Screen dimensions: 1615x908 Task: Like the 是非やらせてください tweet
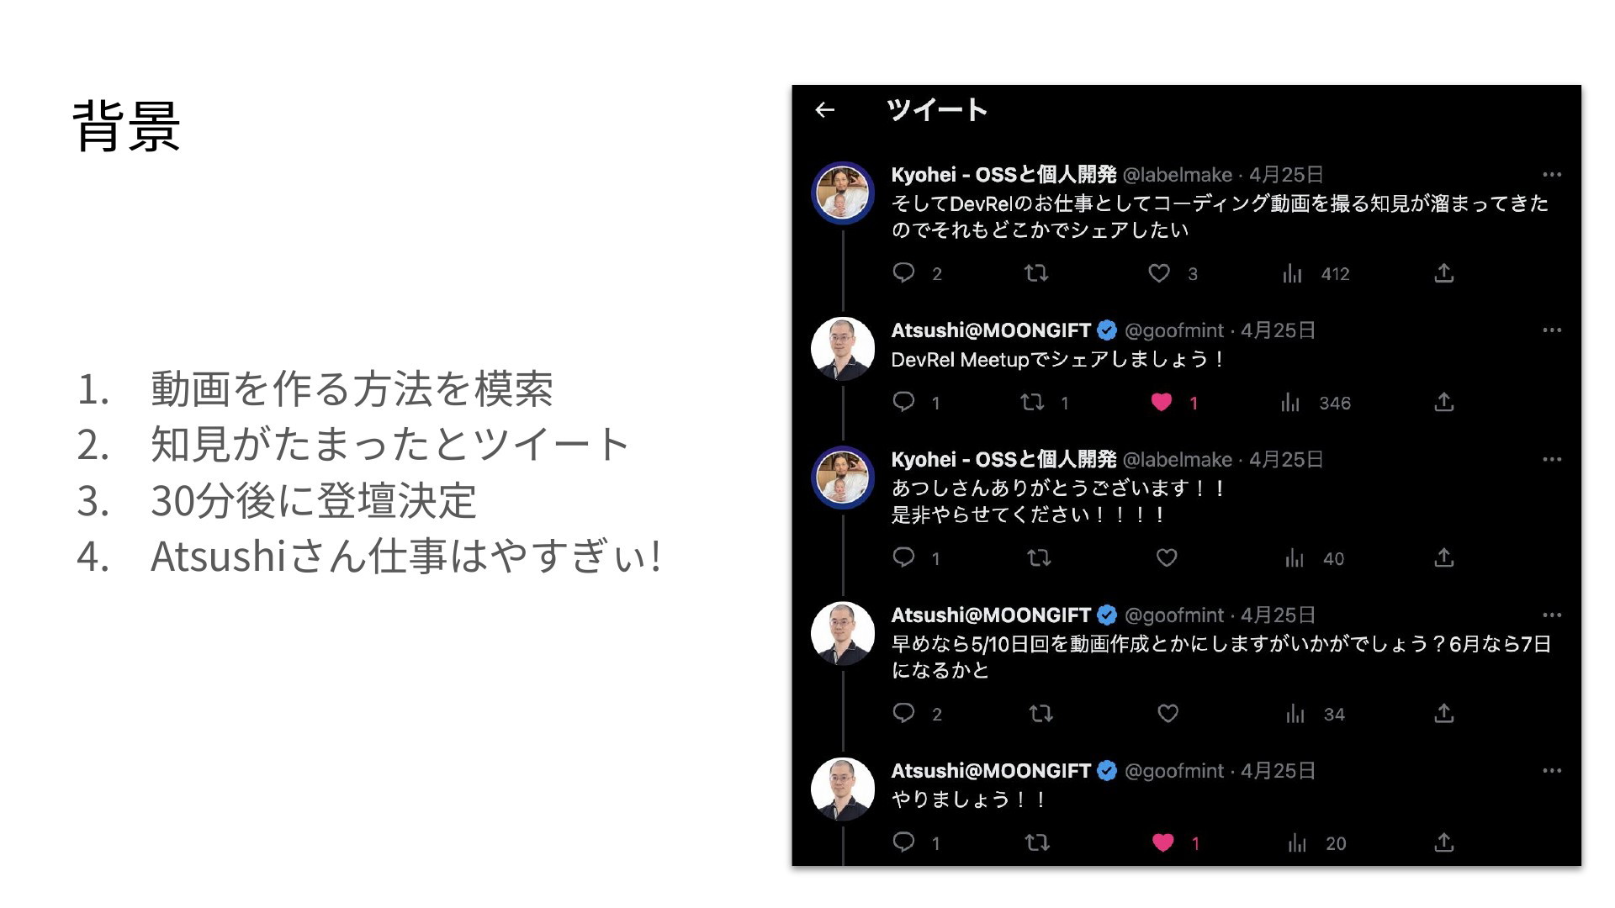tap(1167, 558)
